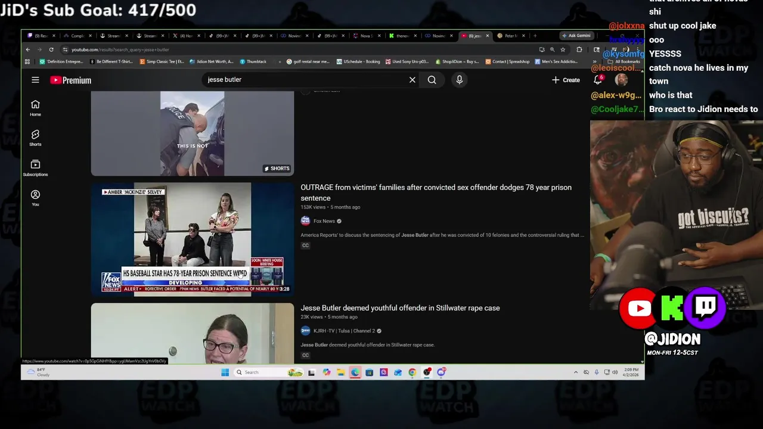Open the taskbar weather widget
Image resolution: width=763 pixels, height=429 pixels.
click(38, 372)
